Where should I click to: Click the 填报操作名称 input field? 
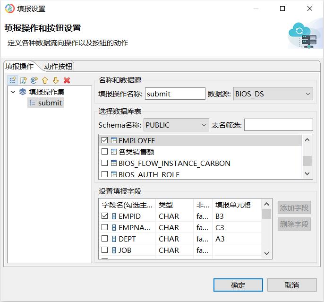175,94
